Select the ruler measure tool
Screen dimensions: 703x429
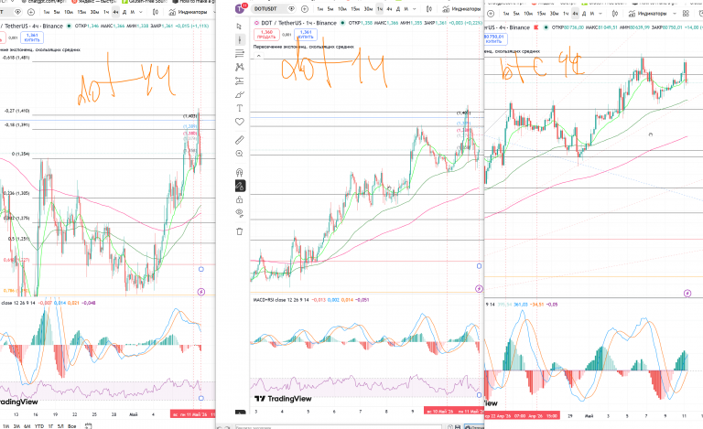click(x=240, y=140)
